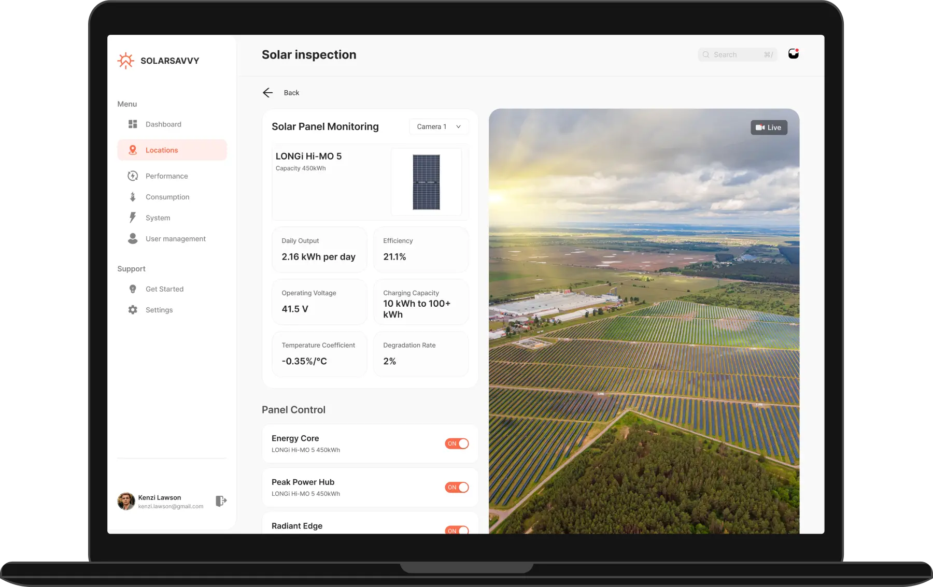The height and width of the screenshot is (587, 933).
Task: Click the Search input field
Action: [737, 55]
